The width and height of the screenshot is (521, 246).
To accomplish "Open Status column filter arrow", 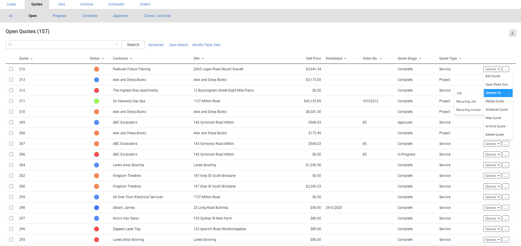I will point(103,59).
